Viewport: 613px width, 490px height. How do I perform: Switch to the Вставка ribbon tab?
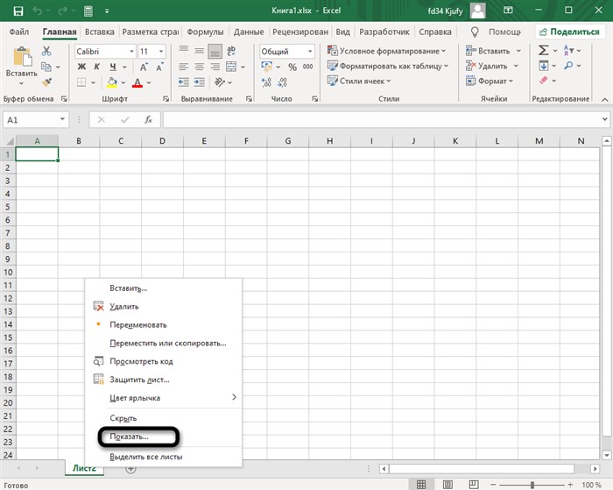(99, 32)
